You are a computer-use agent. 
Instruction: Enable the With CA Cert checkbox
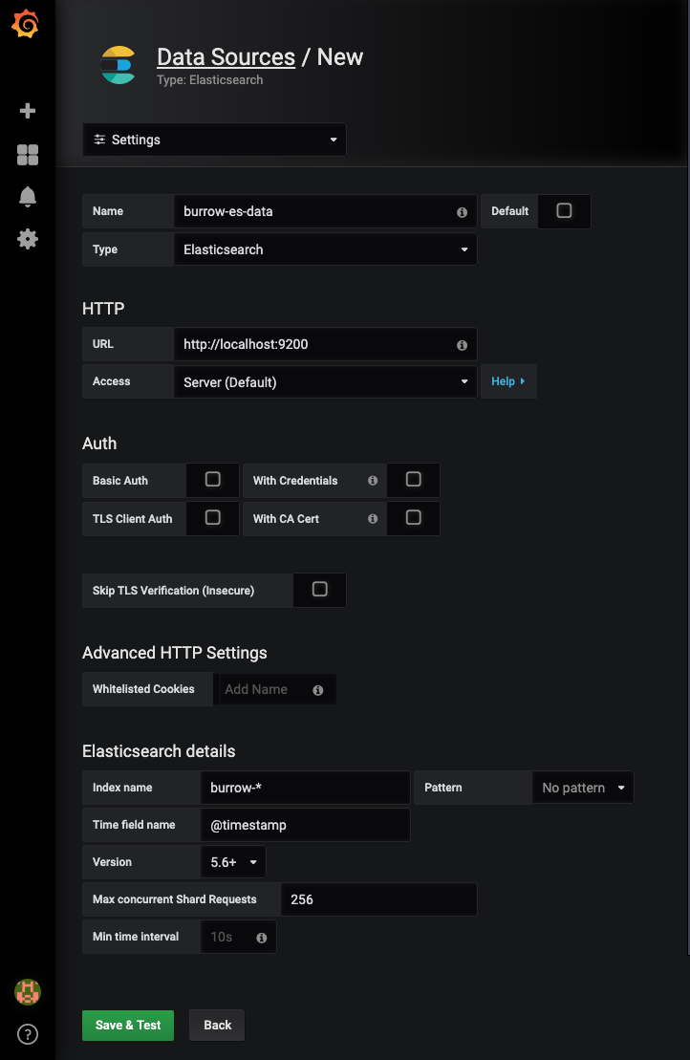tap(414, 517)
